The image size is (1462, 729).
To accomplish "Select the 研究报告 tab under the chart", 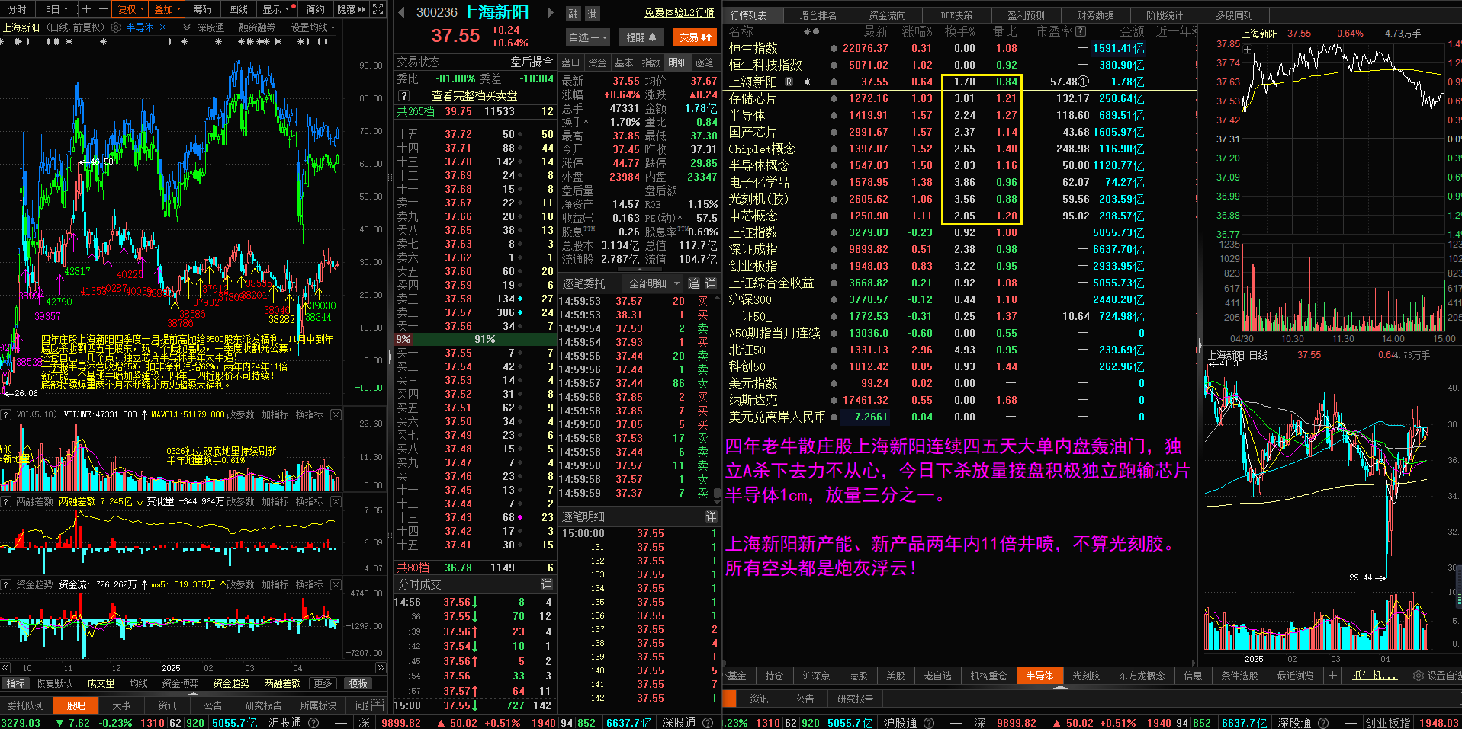I will click(263, 705).
